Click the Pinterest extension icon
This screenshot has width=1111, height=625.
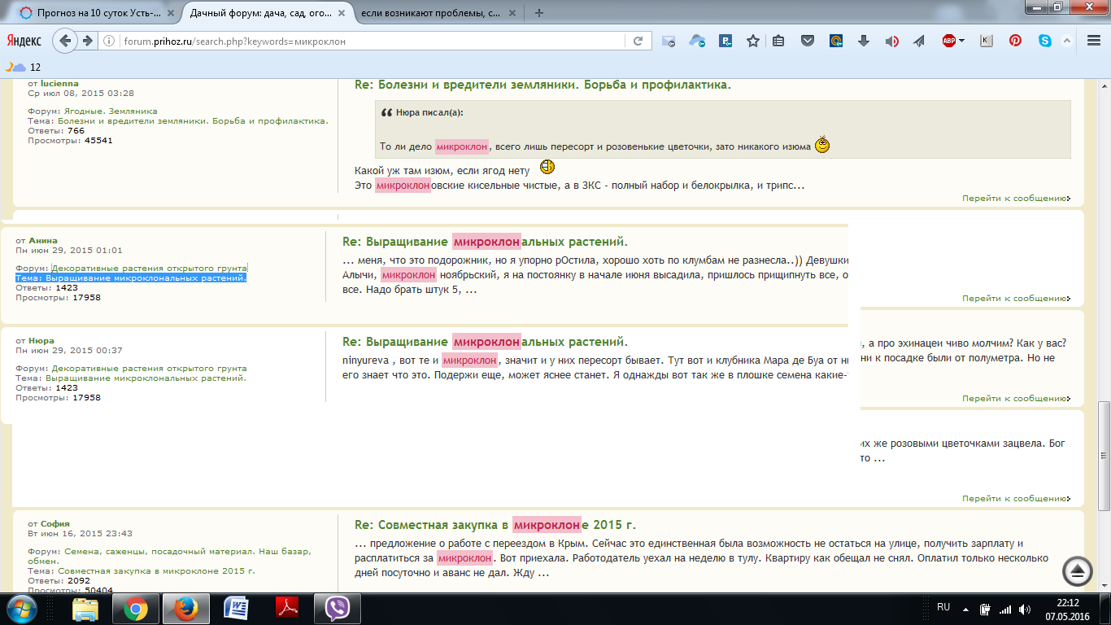click(x=1015, y=41)
